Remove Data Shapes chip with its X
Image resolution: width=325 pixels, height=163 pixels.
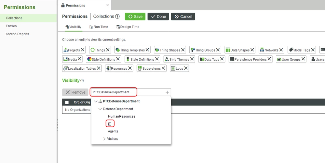[x=252, y=50]
